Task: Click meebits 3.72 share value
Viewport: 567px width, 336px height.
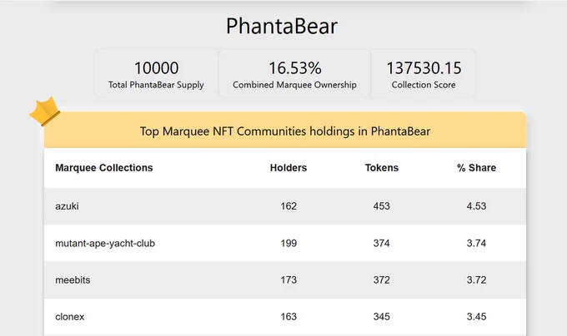Action: tap(476, 280)
